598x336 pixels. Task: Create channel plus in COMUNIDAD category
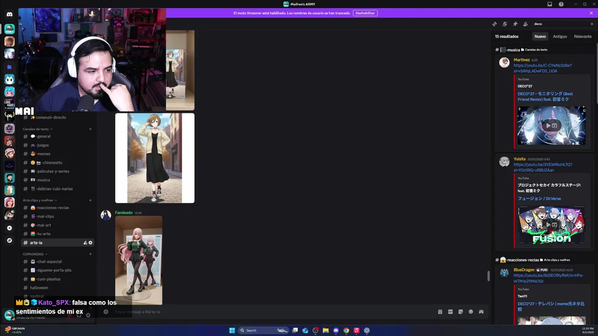pos(90,254)
